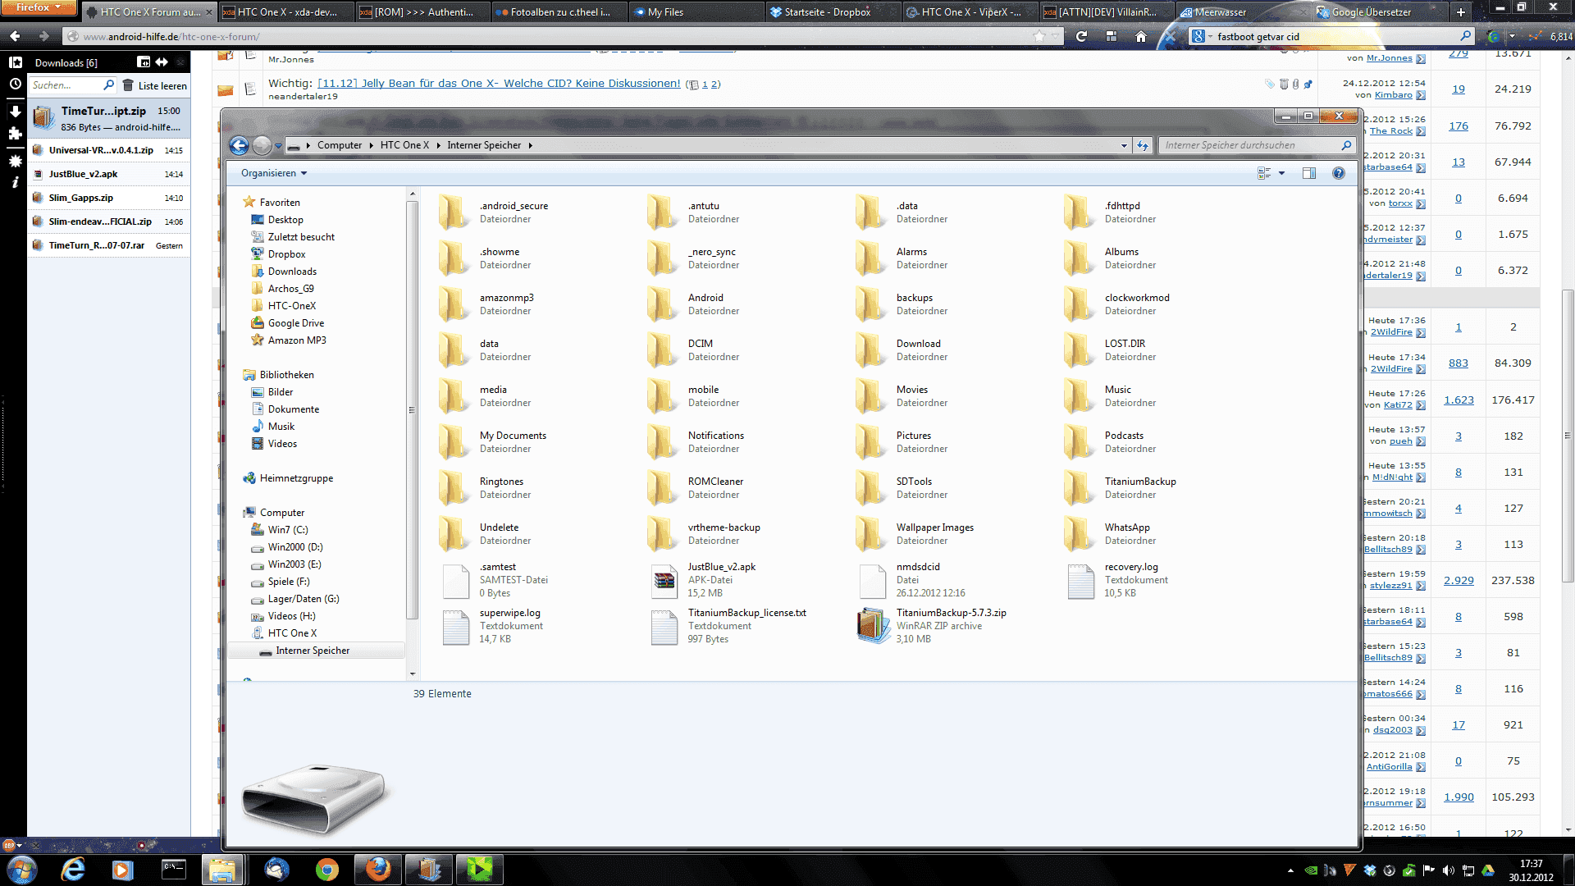Open Jelly Bean CID thread link
This screenshot has width=1575, height=886.
[499, 84]
